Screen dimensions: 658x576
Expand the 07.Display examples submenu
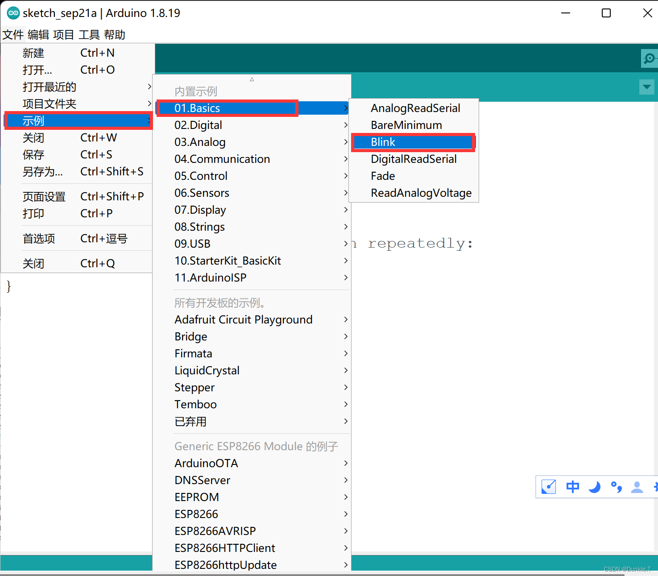252,210
